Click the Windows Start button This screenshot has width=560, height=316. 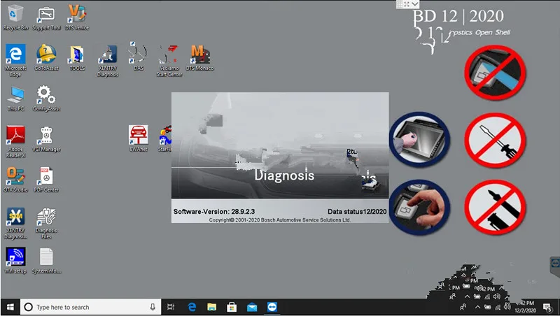10,307
